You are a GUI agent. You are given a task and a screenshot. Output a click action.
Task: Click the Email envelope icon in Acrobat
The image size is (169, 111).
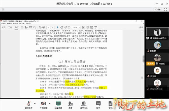pyautogui.click(x=31, y=27)
